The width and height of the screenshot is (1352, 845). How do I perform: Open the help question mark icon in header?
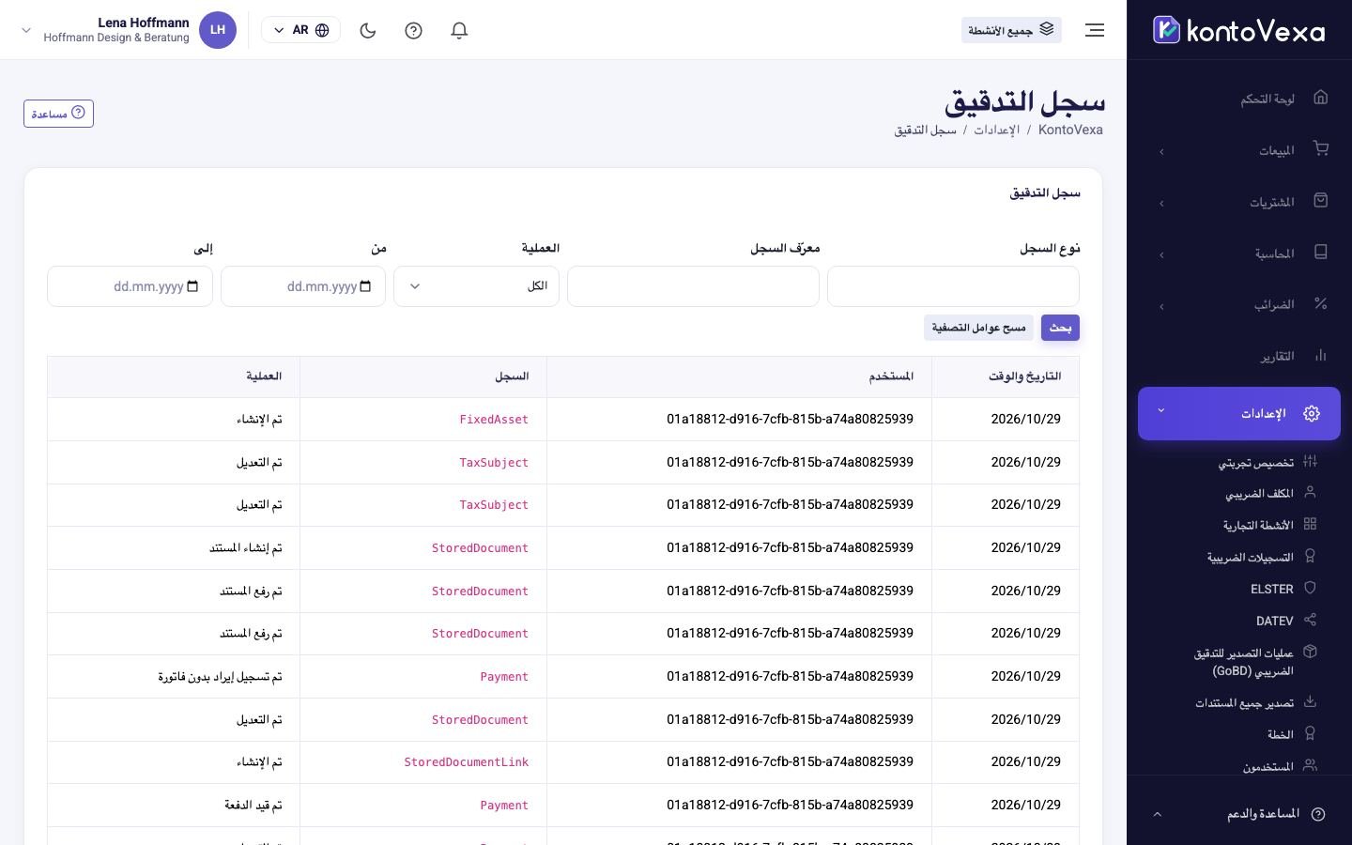(x=413, y=30)
